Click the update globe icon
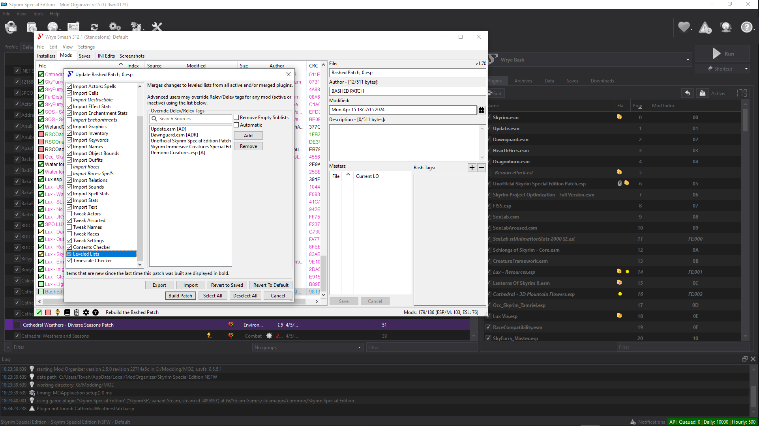 point(726,27)
